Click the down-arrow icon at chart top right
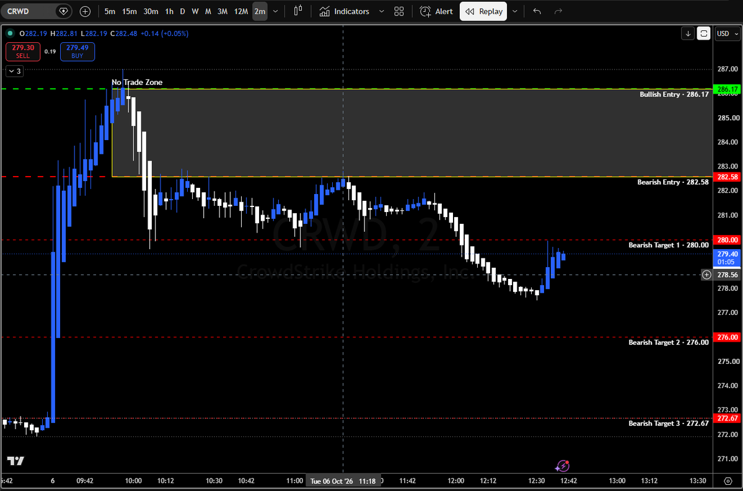 [688, 33]
